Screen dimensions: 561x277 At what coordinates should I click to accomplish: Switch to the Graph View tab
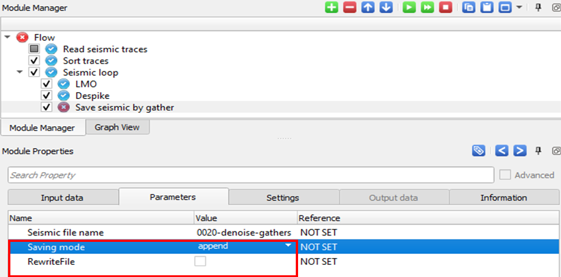point(117,127)
